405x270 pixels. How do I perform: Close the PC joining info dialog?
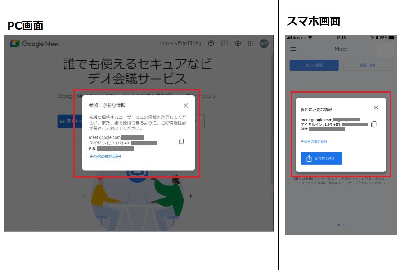186,106
